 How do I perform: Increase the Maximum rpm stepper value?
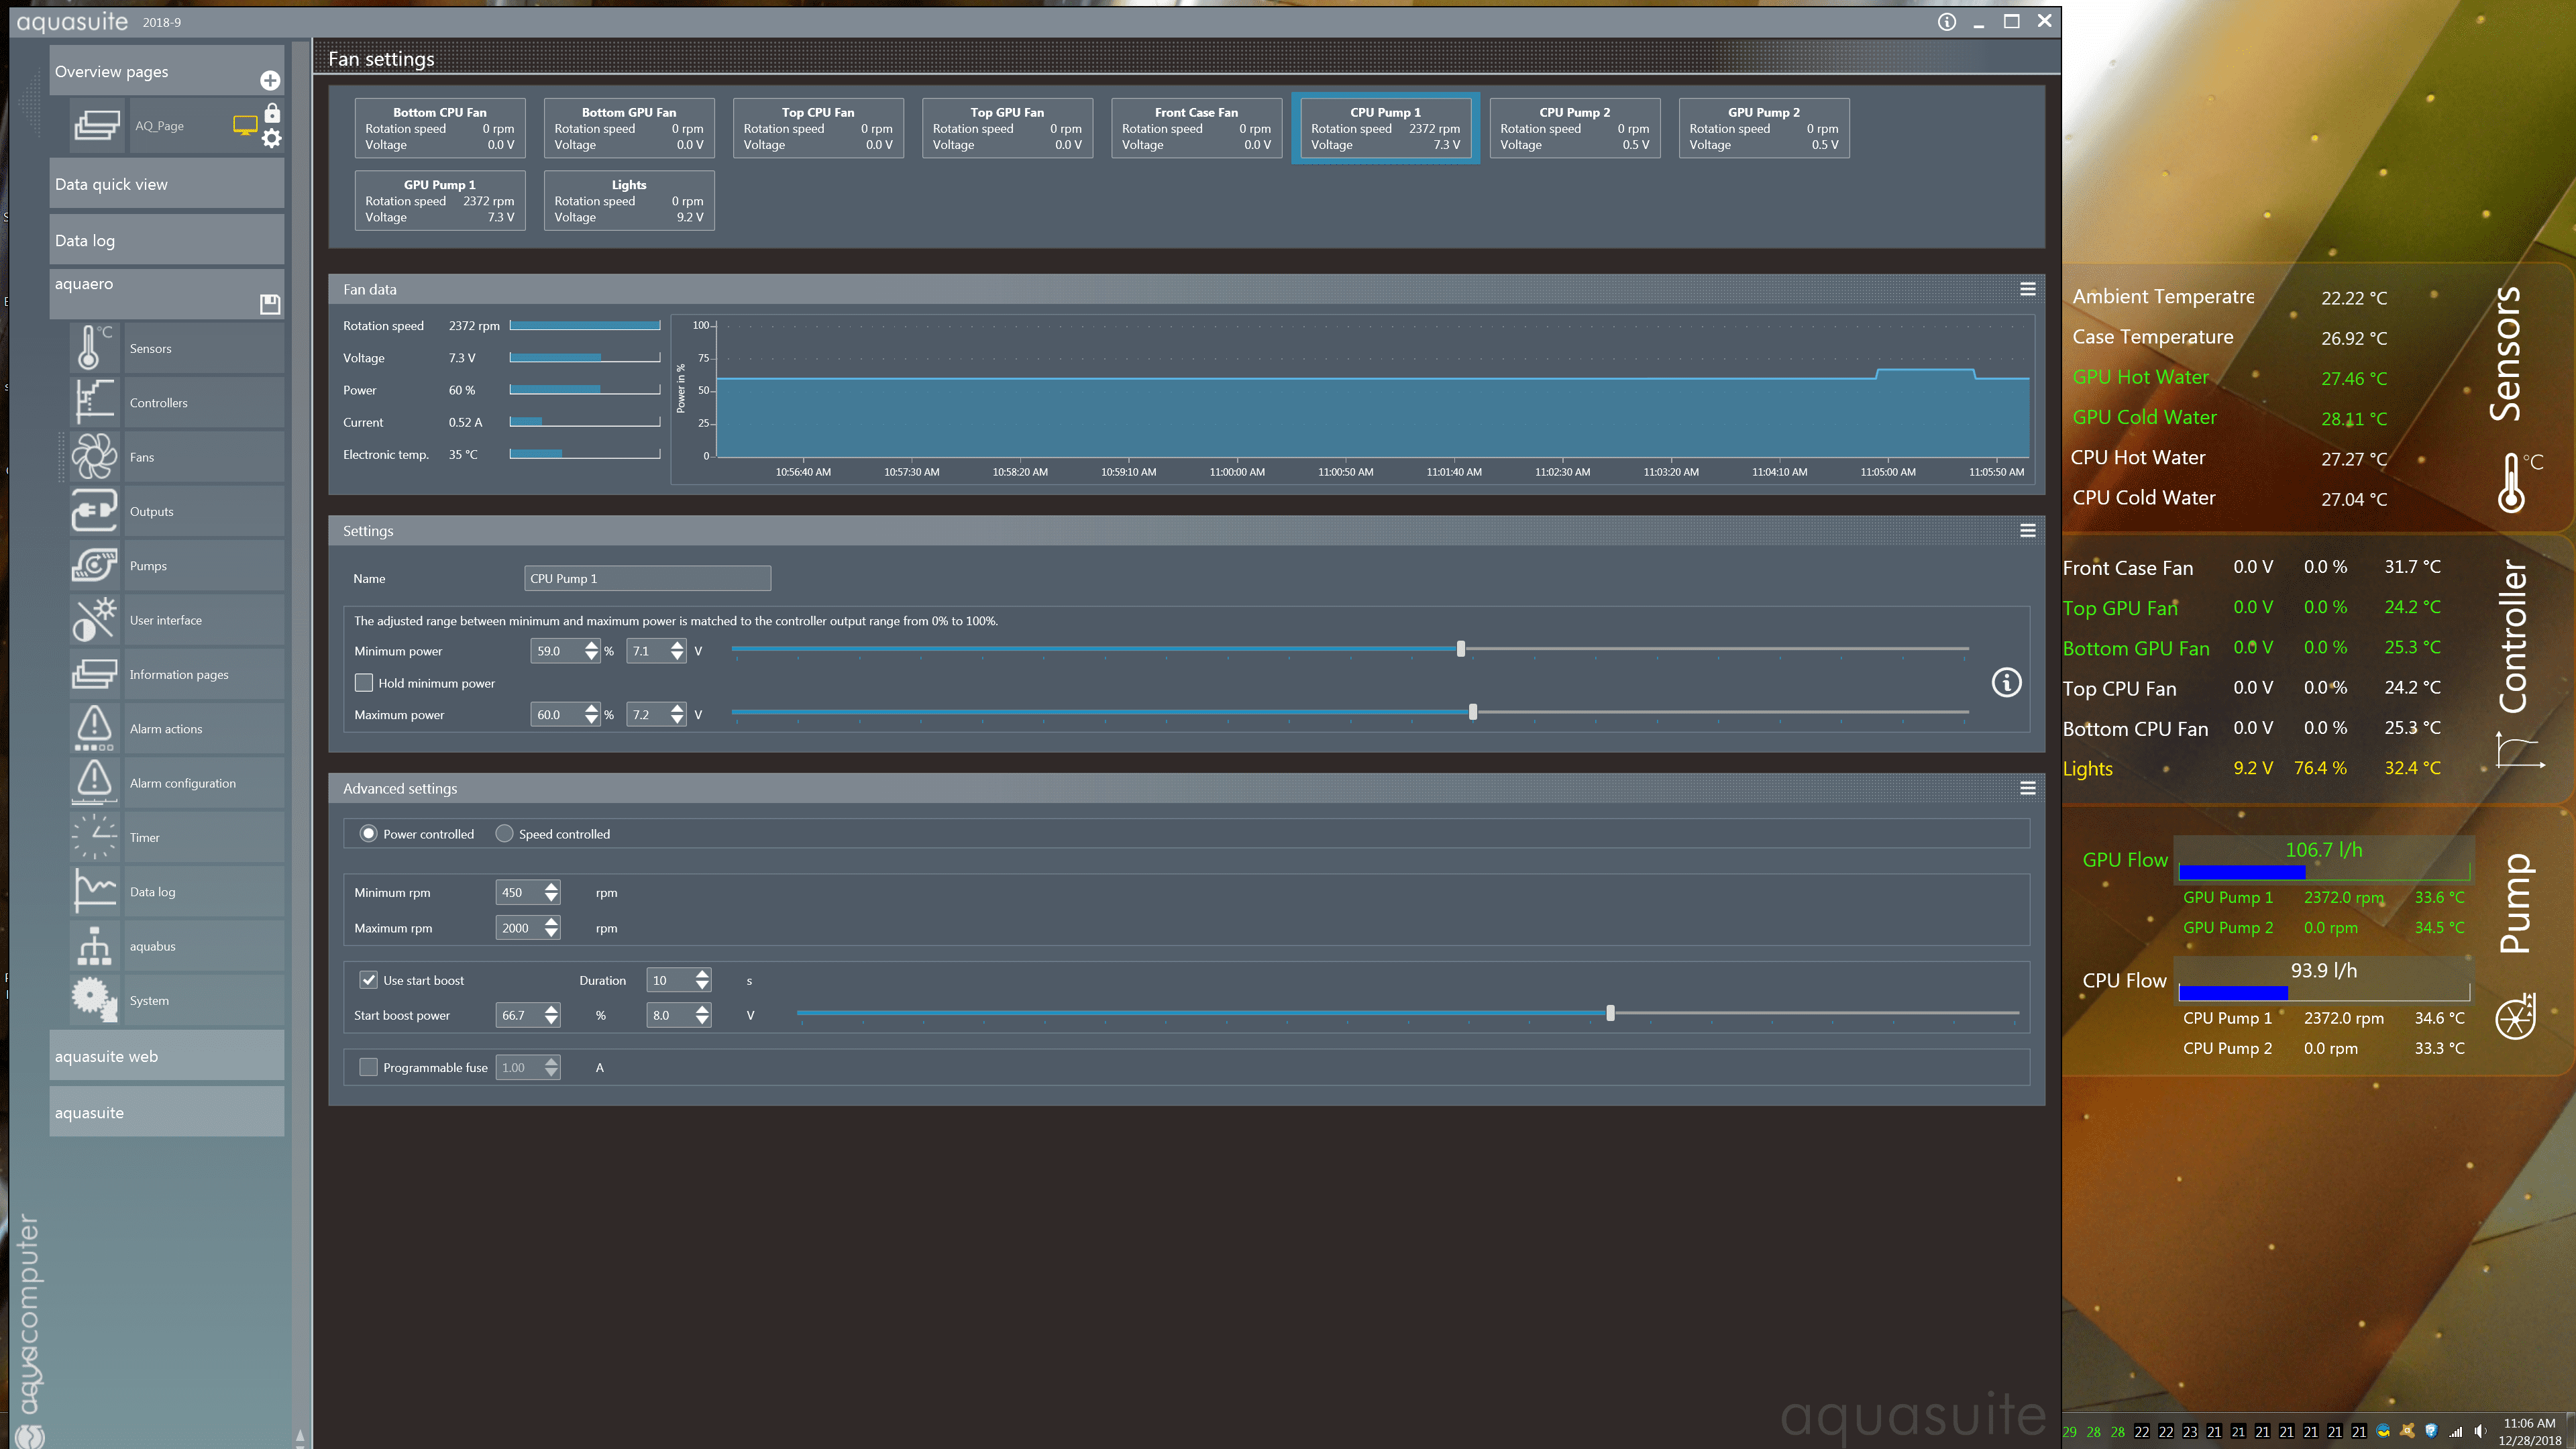pyautogui.click(x=551, y=922)
